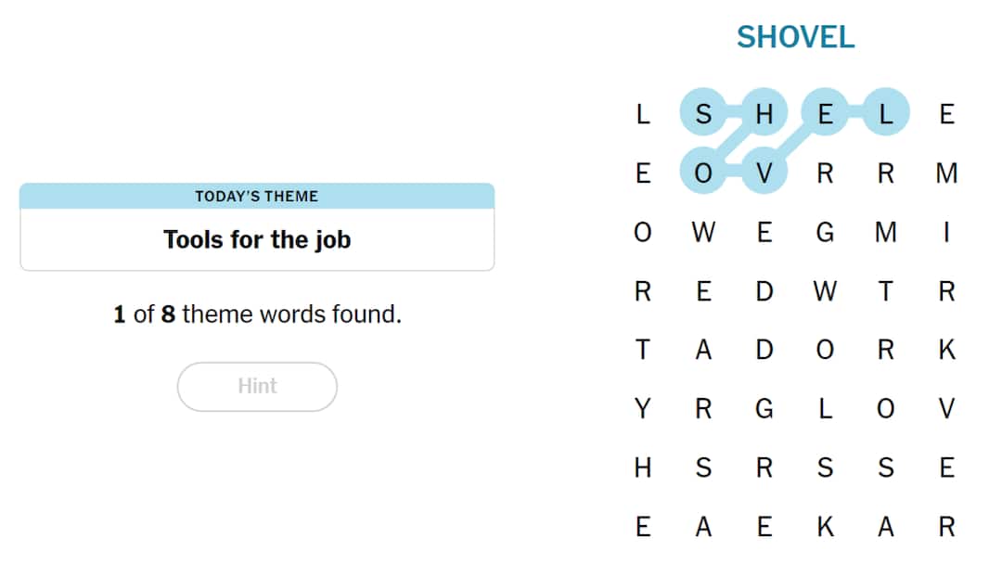Click the letter W in the third row

pyautogui.click(x=703, y=232)
